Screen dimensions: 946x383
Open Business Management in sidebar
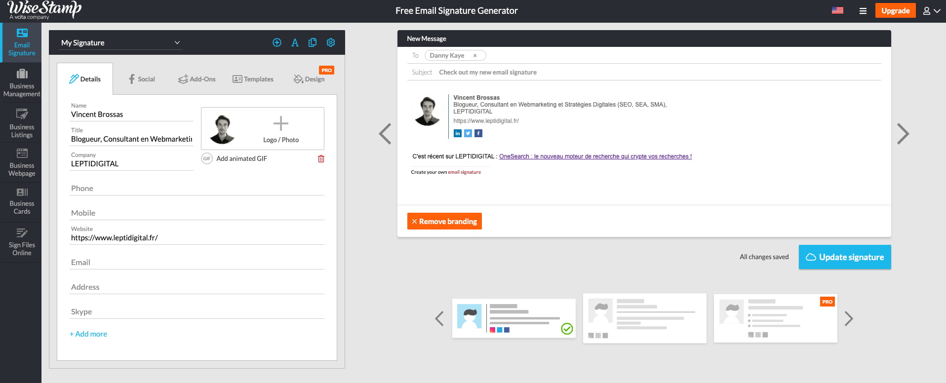pos(22,83)
